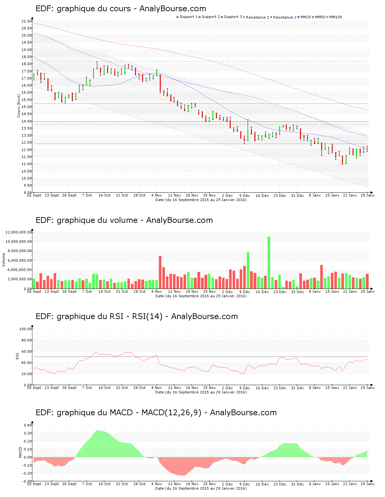Click the 40.00 value on RSI axis
385x497 pixels.
pos(27,363)
